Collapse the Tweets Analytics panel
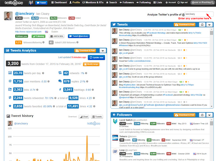 (103, 51)
